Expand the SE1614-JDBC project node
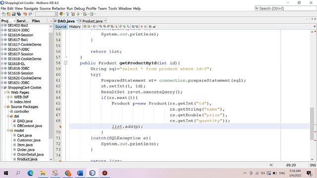Viewport: 317px width, 178px height. pyautogui.click(x=2, y=30)
